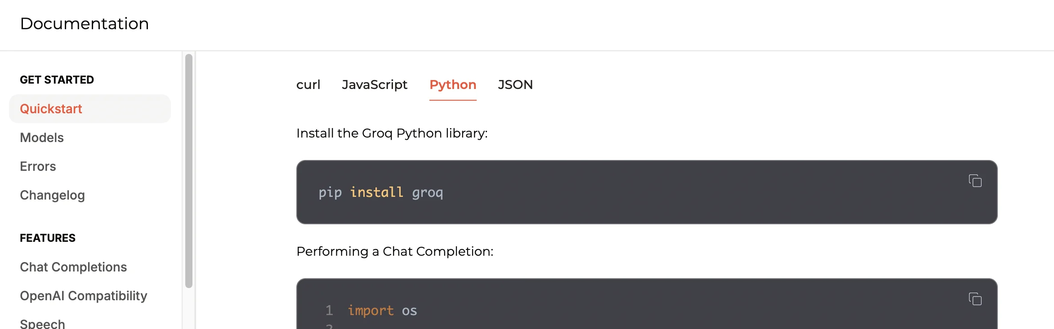Image resolution: width=1054 pixels, height=329 pixels.
Task: Click the import os code line
Action: (382, 311)
